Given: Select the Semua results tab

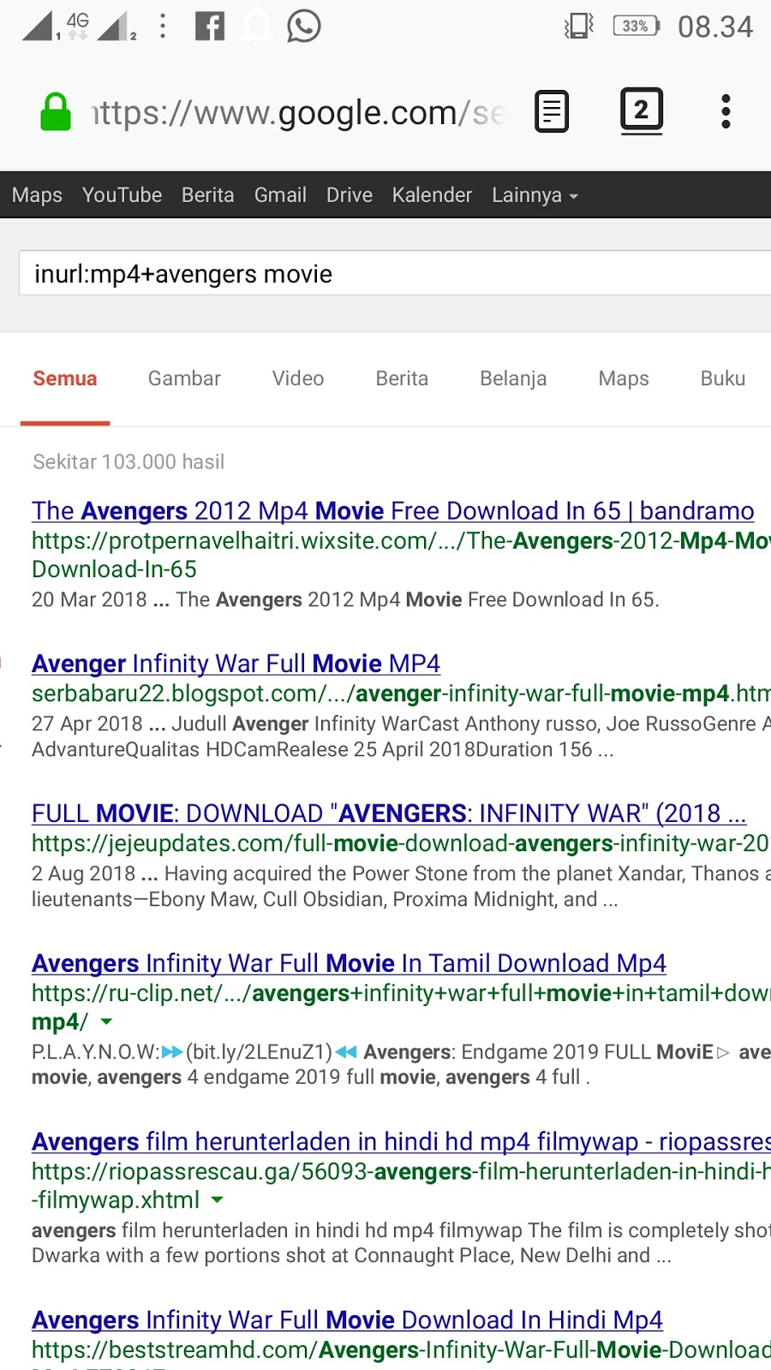Looking at the screenshot, I should point(65,378).
